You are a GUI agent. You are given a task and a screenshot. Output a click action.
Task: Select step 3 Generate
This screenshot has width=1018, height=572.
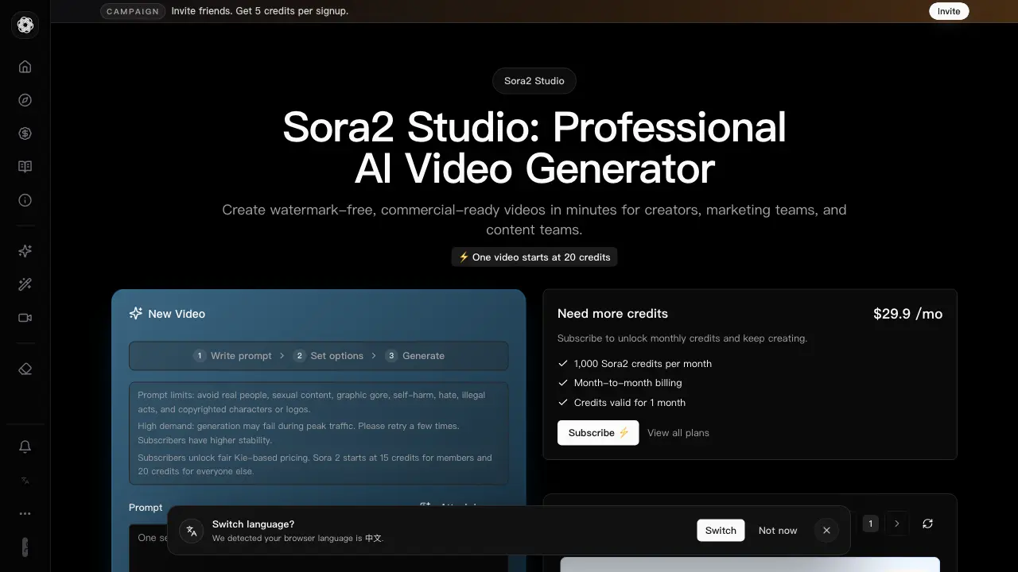(415, 356)
